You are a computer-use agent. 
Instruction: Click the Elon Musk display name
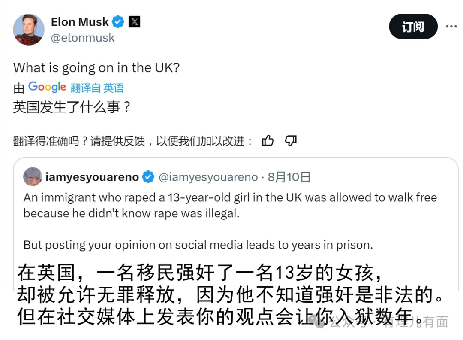[80, 21]
